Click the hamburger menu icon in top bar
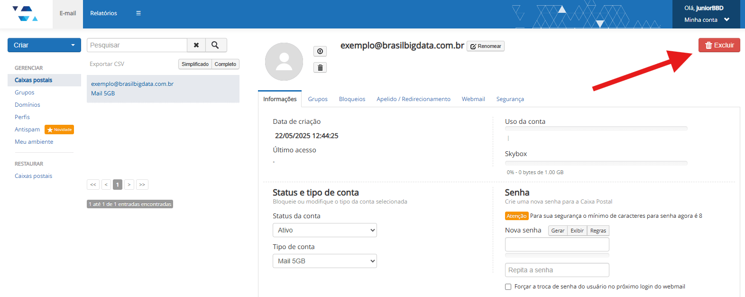The image size is (745, 297). click(138, 13)
